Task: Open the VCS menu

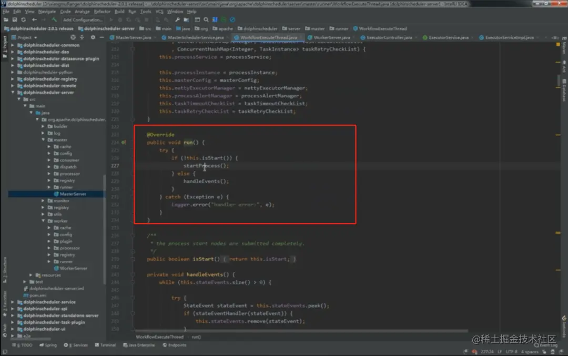Action: [159, 12]
